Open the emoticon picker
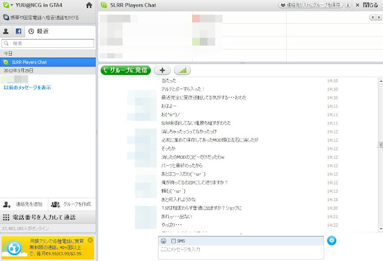Screen dimensions: 383x261 [x=163, y=241]
